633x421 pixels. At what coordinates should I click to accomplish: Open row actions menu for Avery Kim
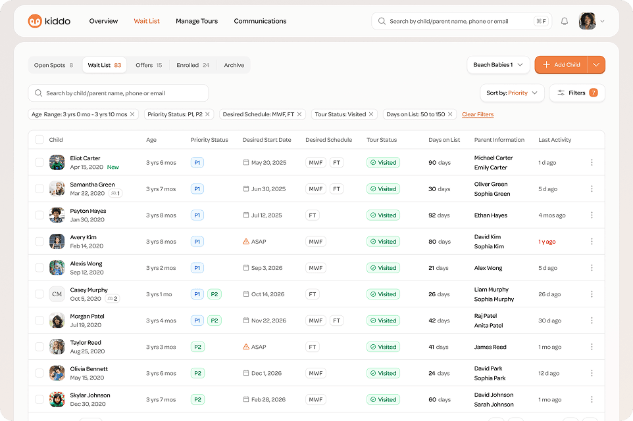(x=592, y=242)
